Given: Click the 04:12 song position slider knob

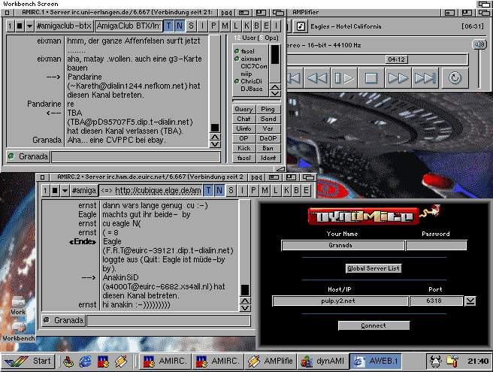Looking at the screenshot, I should 397,59.
